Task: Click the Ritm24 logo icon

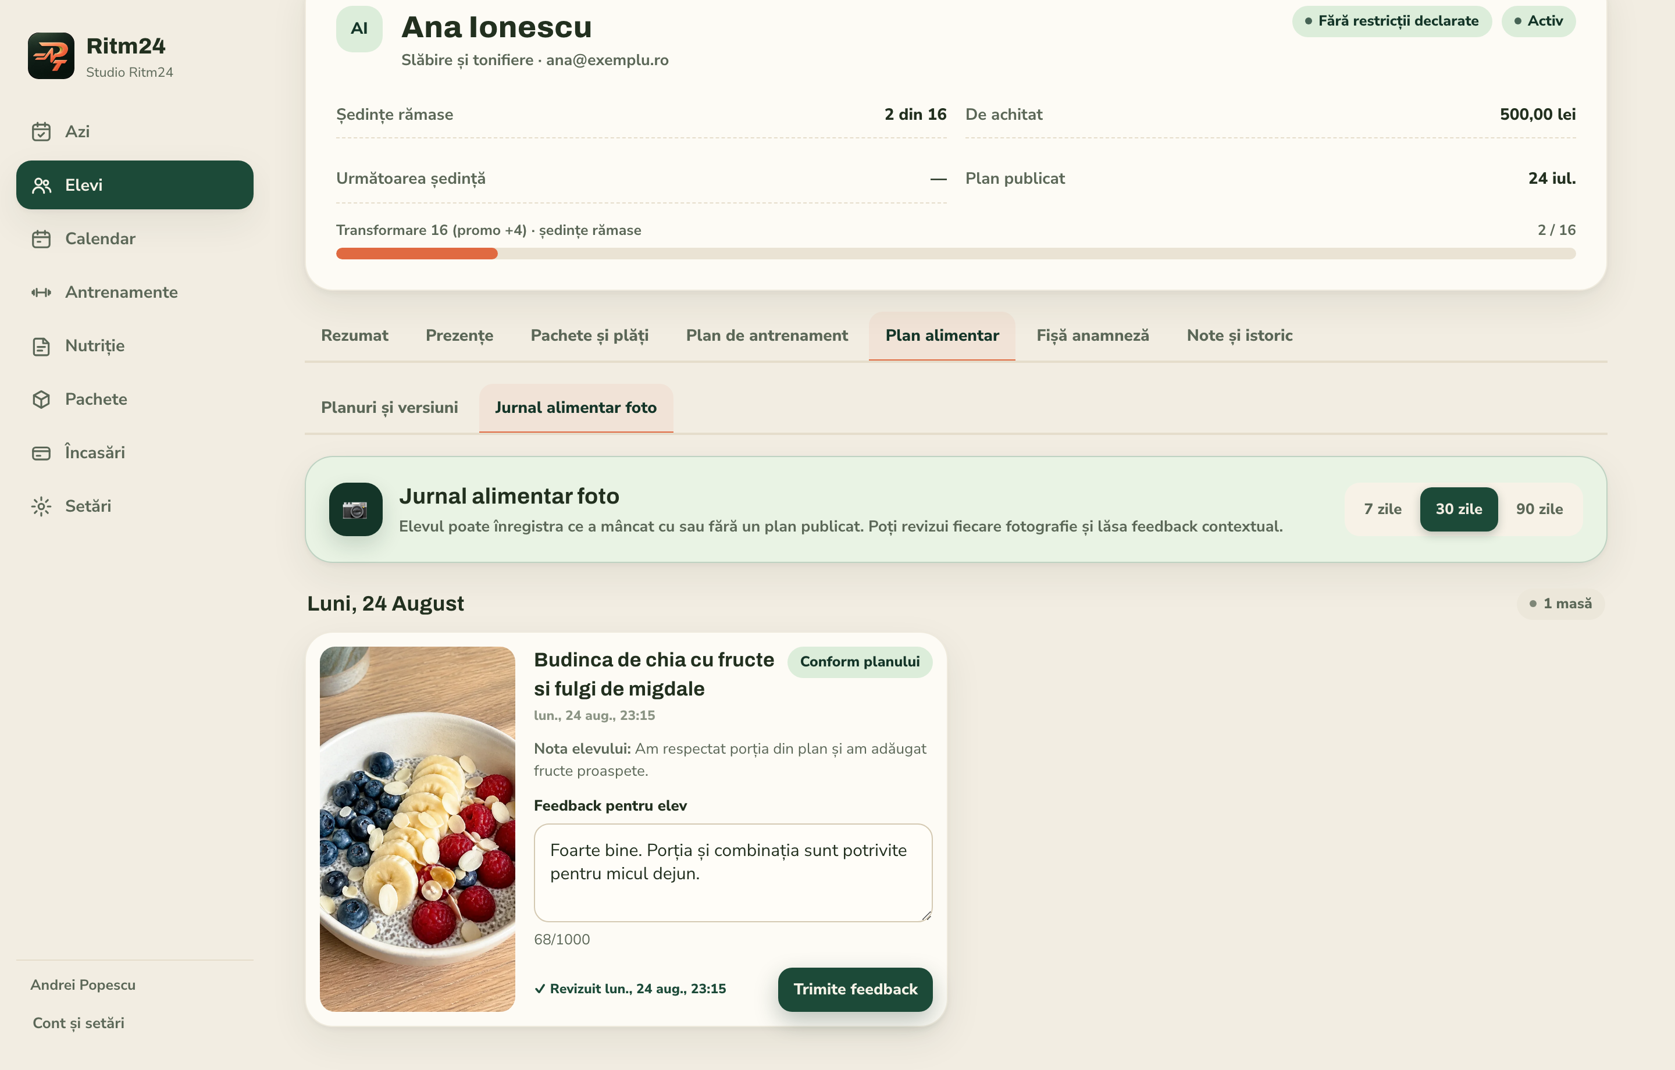Action: tap(51, 56)
